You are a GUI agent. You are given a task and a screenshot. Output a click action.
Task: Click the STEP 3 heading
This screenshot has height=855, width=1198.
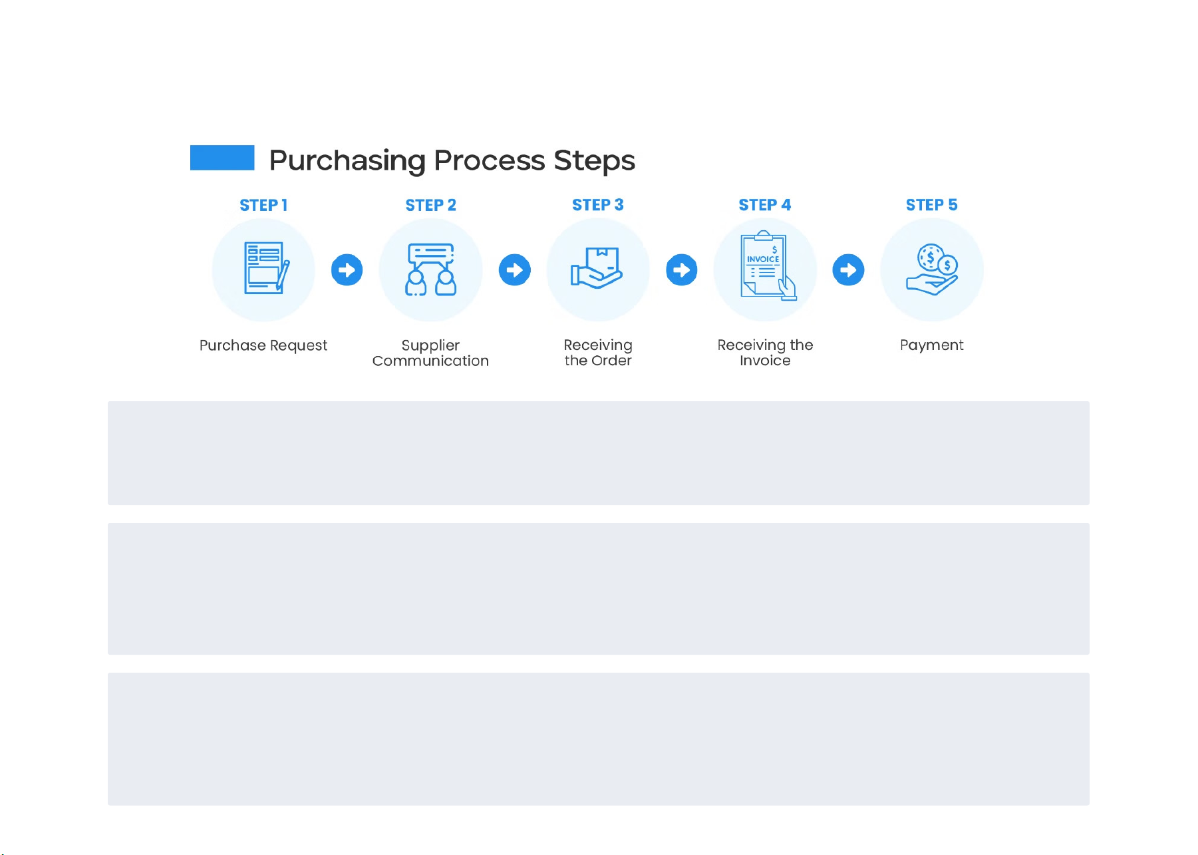598,205
